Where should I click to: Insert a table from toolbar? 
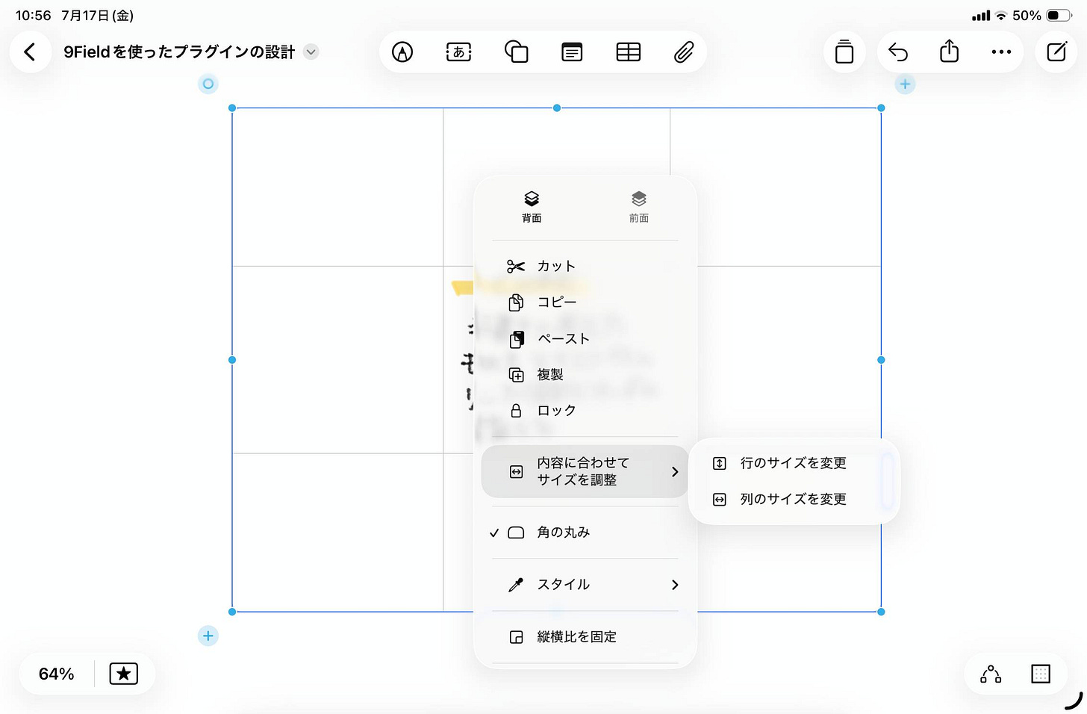(629, 52)
